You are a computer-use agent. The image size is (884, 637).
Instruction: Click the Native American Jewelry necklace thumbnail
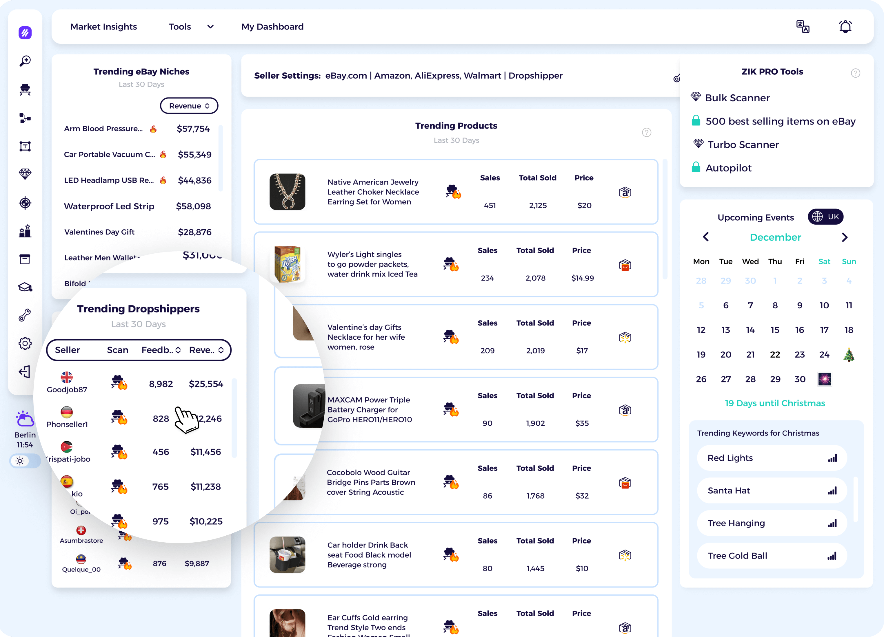click(287, 192)
